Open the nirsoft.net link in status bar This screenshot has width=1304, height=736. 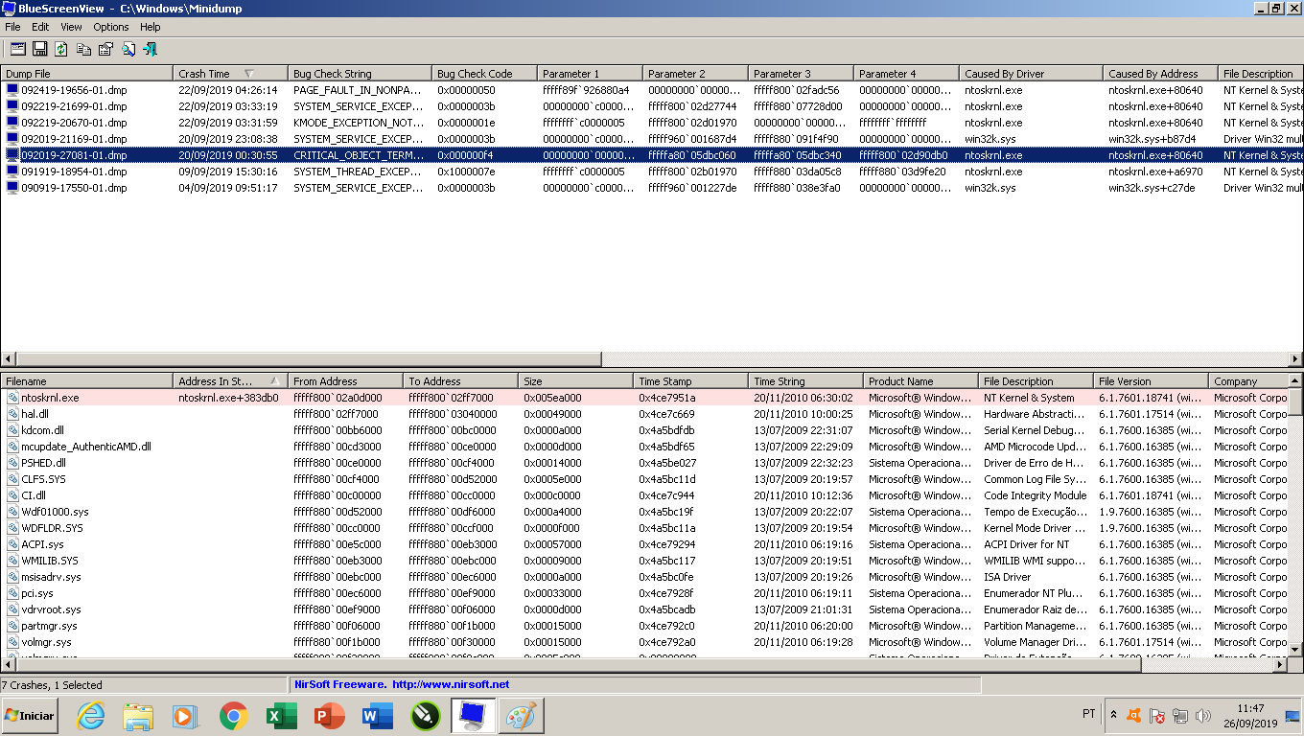[451, 684]
